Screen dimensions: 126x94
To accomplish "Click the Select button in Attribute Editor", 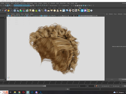I will tap(112, 79).
